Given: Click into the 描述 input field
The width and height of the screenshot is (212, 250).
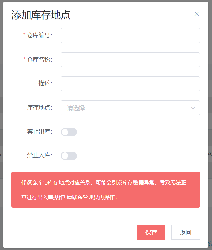Looking at the screenshot, I should pos(130,83).
